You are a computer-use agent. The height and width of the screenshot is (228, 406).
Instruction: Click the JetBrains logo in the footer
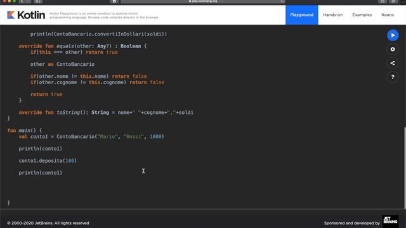pos(390,221)
